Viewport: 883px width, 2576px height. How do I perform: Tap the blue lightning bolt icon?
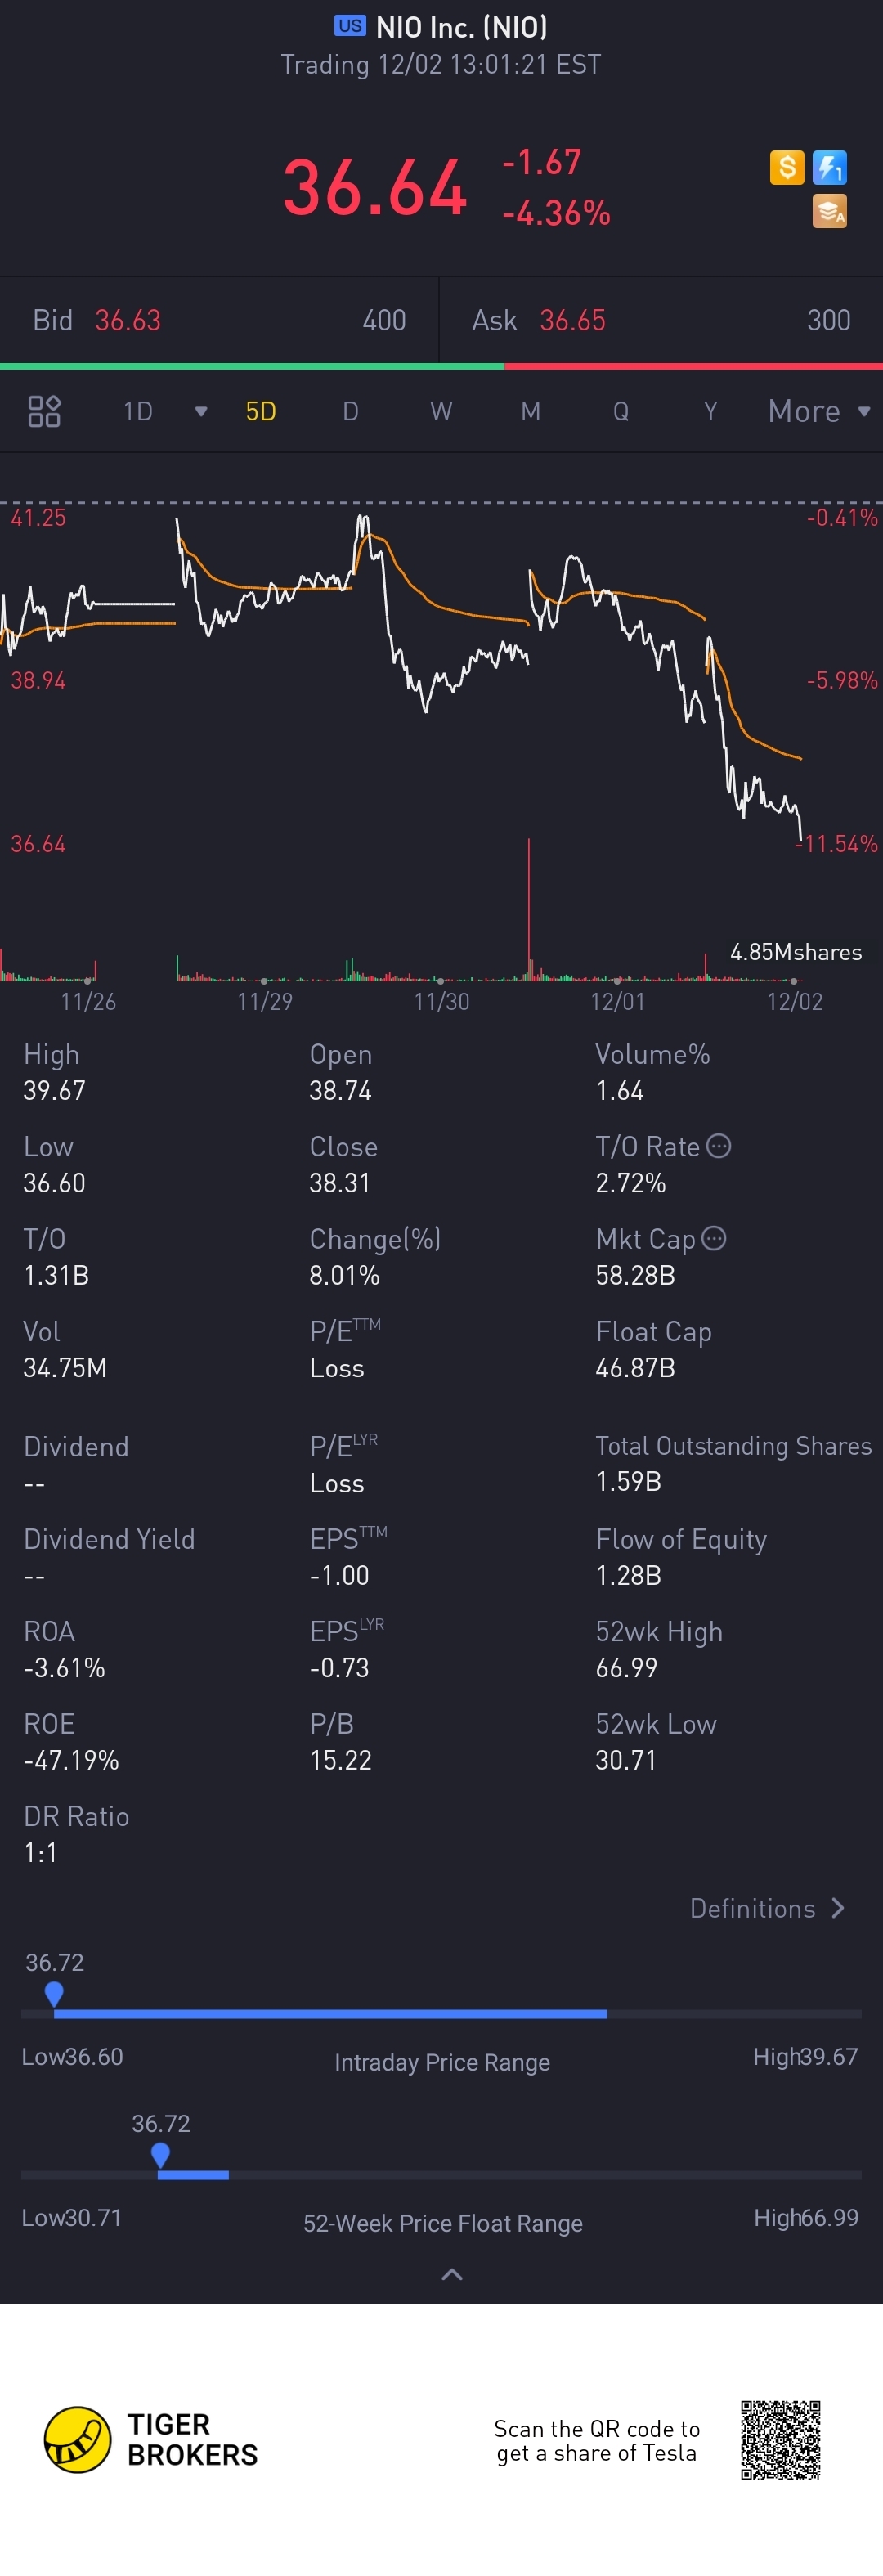830,167
